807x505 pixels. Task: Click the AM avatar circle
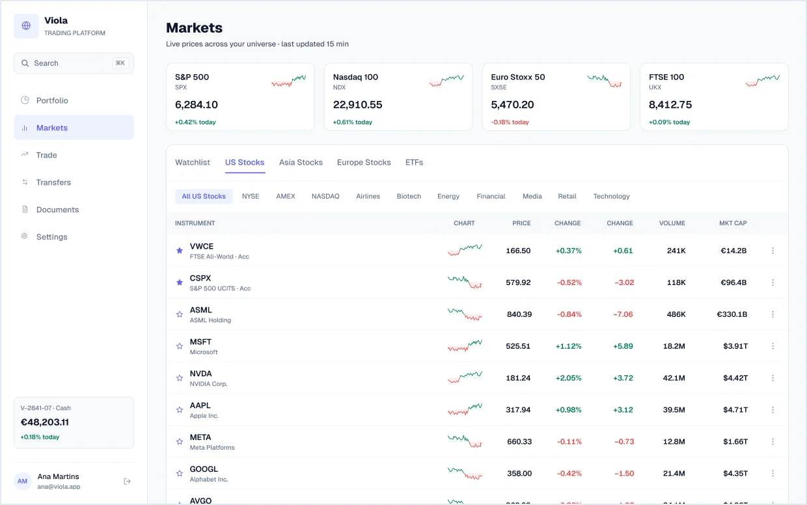[x=23, y=482]
